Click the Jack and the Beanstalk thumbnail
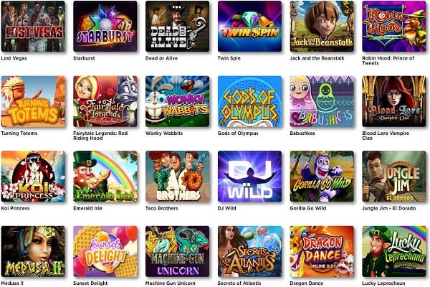 coord(322,27)
